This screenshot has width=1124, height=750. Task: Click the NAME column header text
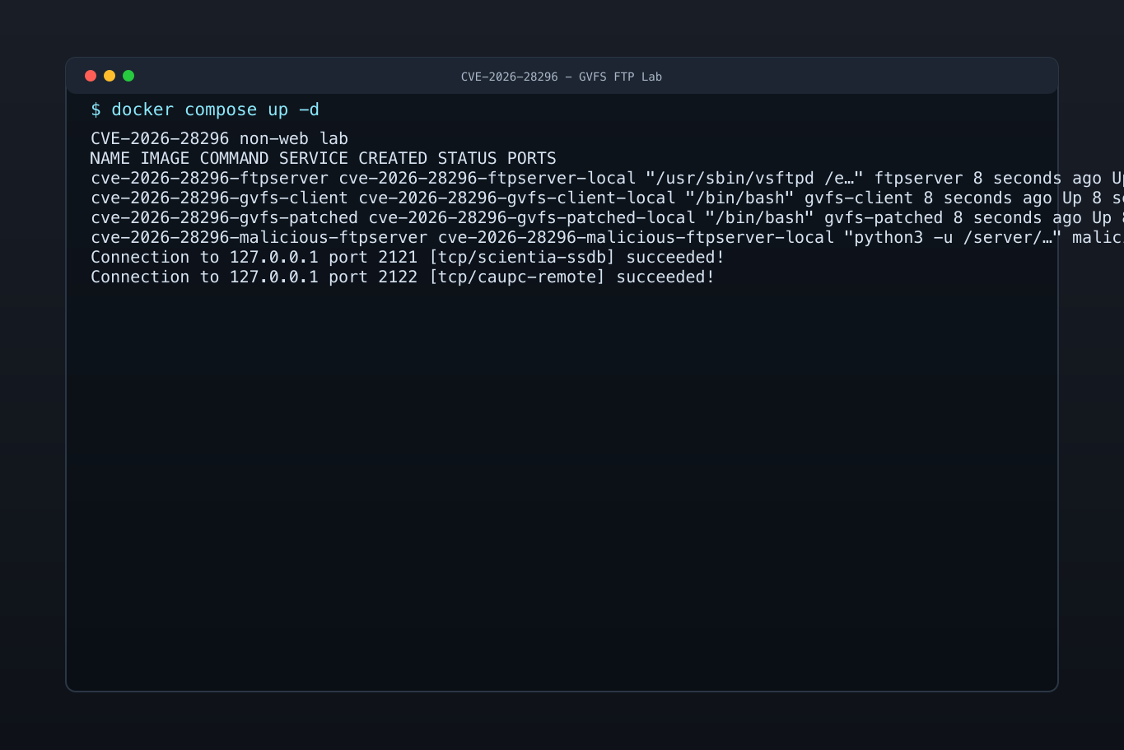point(109,158)
